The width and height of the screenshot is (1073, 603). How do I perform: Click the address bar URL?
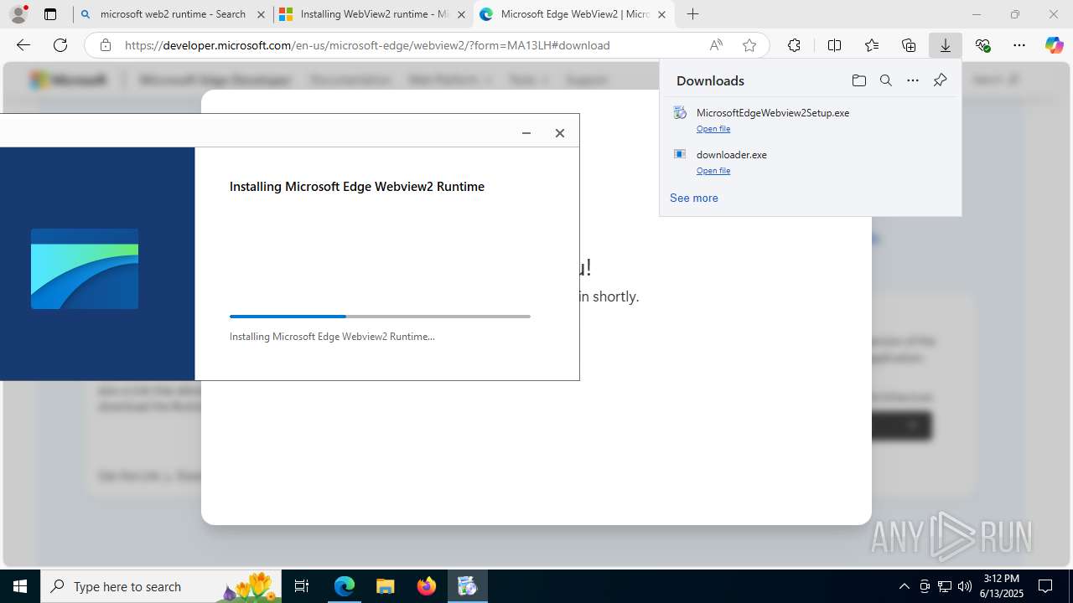coord(367,45)
